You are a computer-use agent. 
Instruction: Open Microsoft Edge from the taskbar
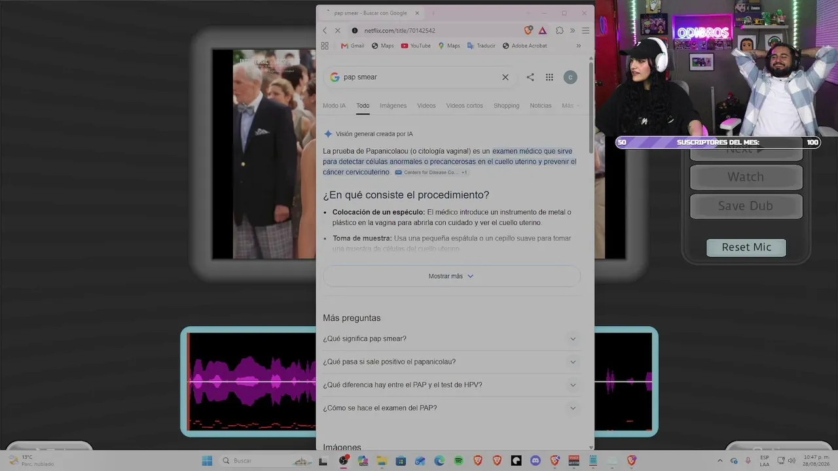[x=439, y=461]
